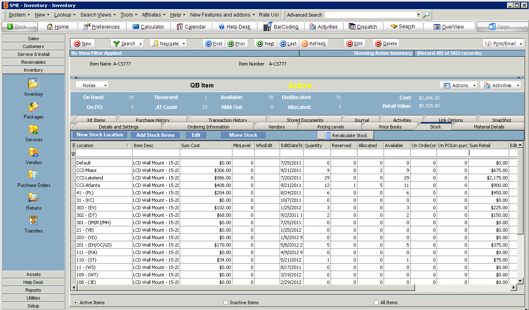Select the Active Items radio button
This screenshot has height=310, width=529.
[x=75, y=303]
